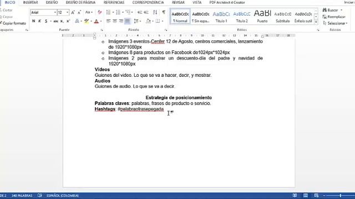Click the Buscar binoculars icon
The image size is (355, 199).
pos(324,10)
